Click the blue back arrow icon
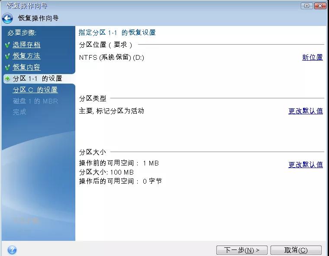Image resolution: width=329 pixels, height=256 pixels. pyautogui.click(x=7, y=18)
